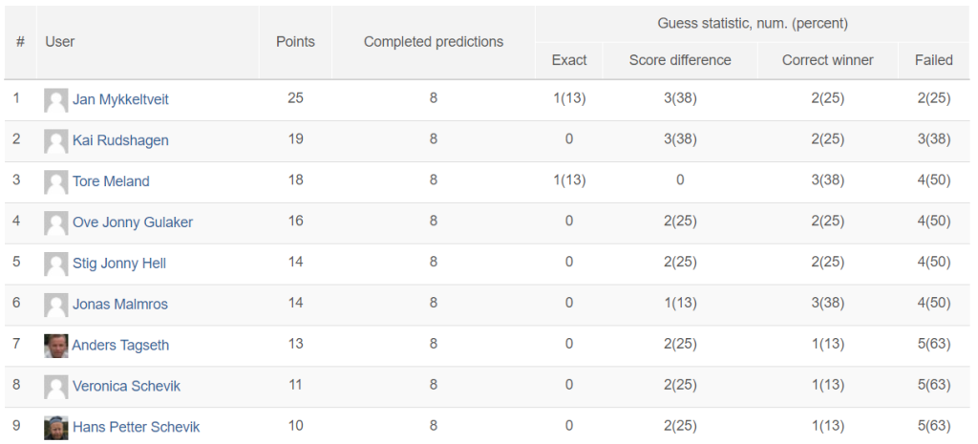Viewport: 978px width, 444px height.
Task: Open Jan Mykkeltveit's profile link
Action: (x=120, y=99)
